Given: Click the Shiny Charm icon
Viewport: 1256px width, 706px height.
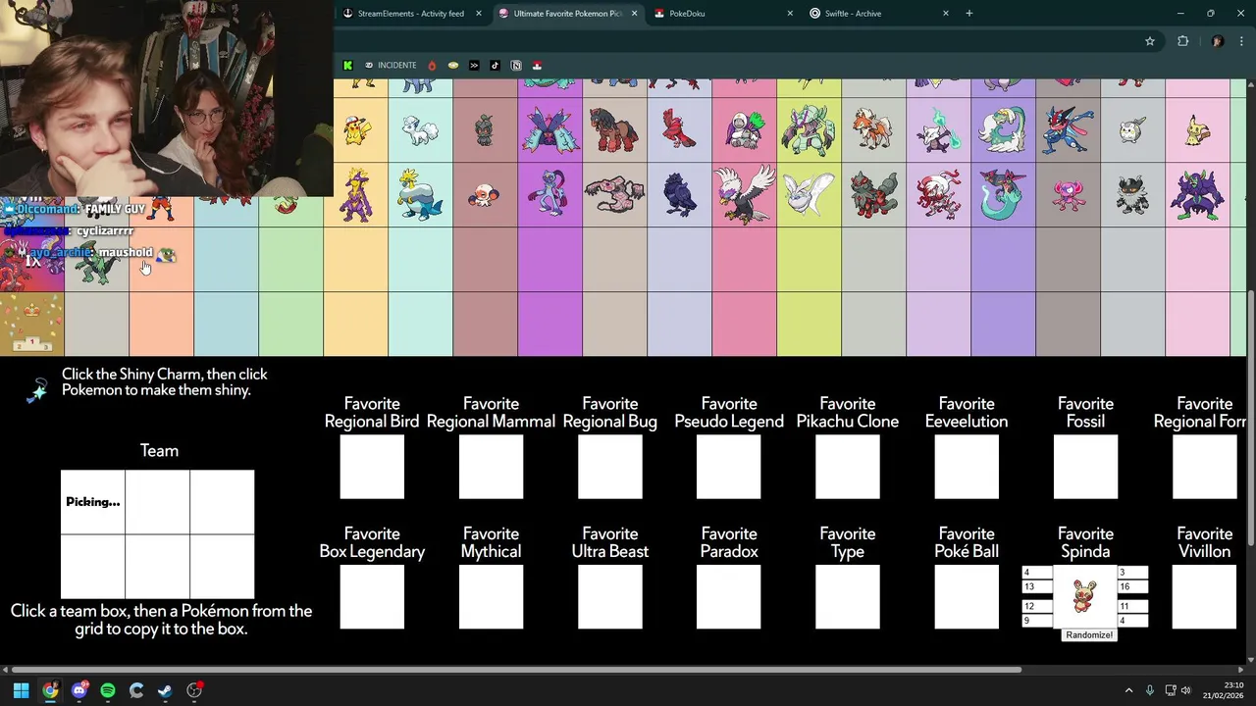Looking at the screenshot, I should tap(36, 390).
